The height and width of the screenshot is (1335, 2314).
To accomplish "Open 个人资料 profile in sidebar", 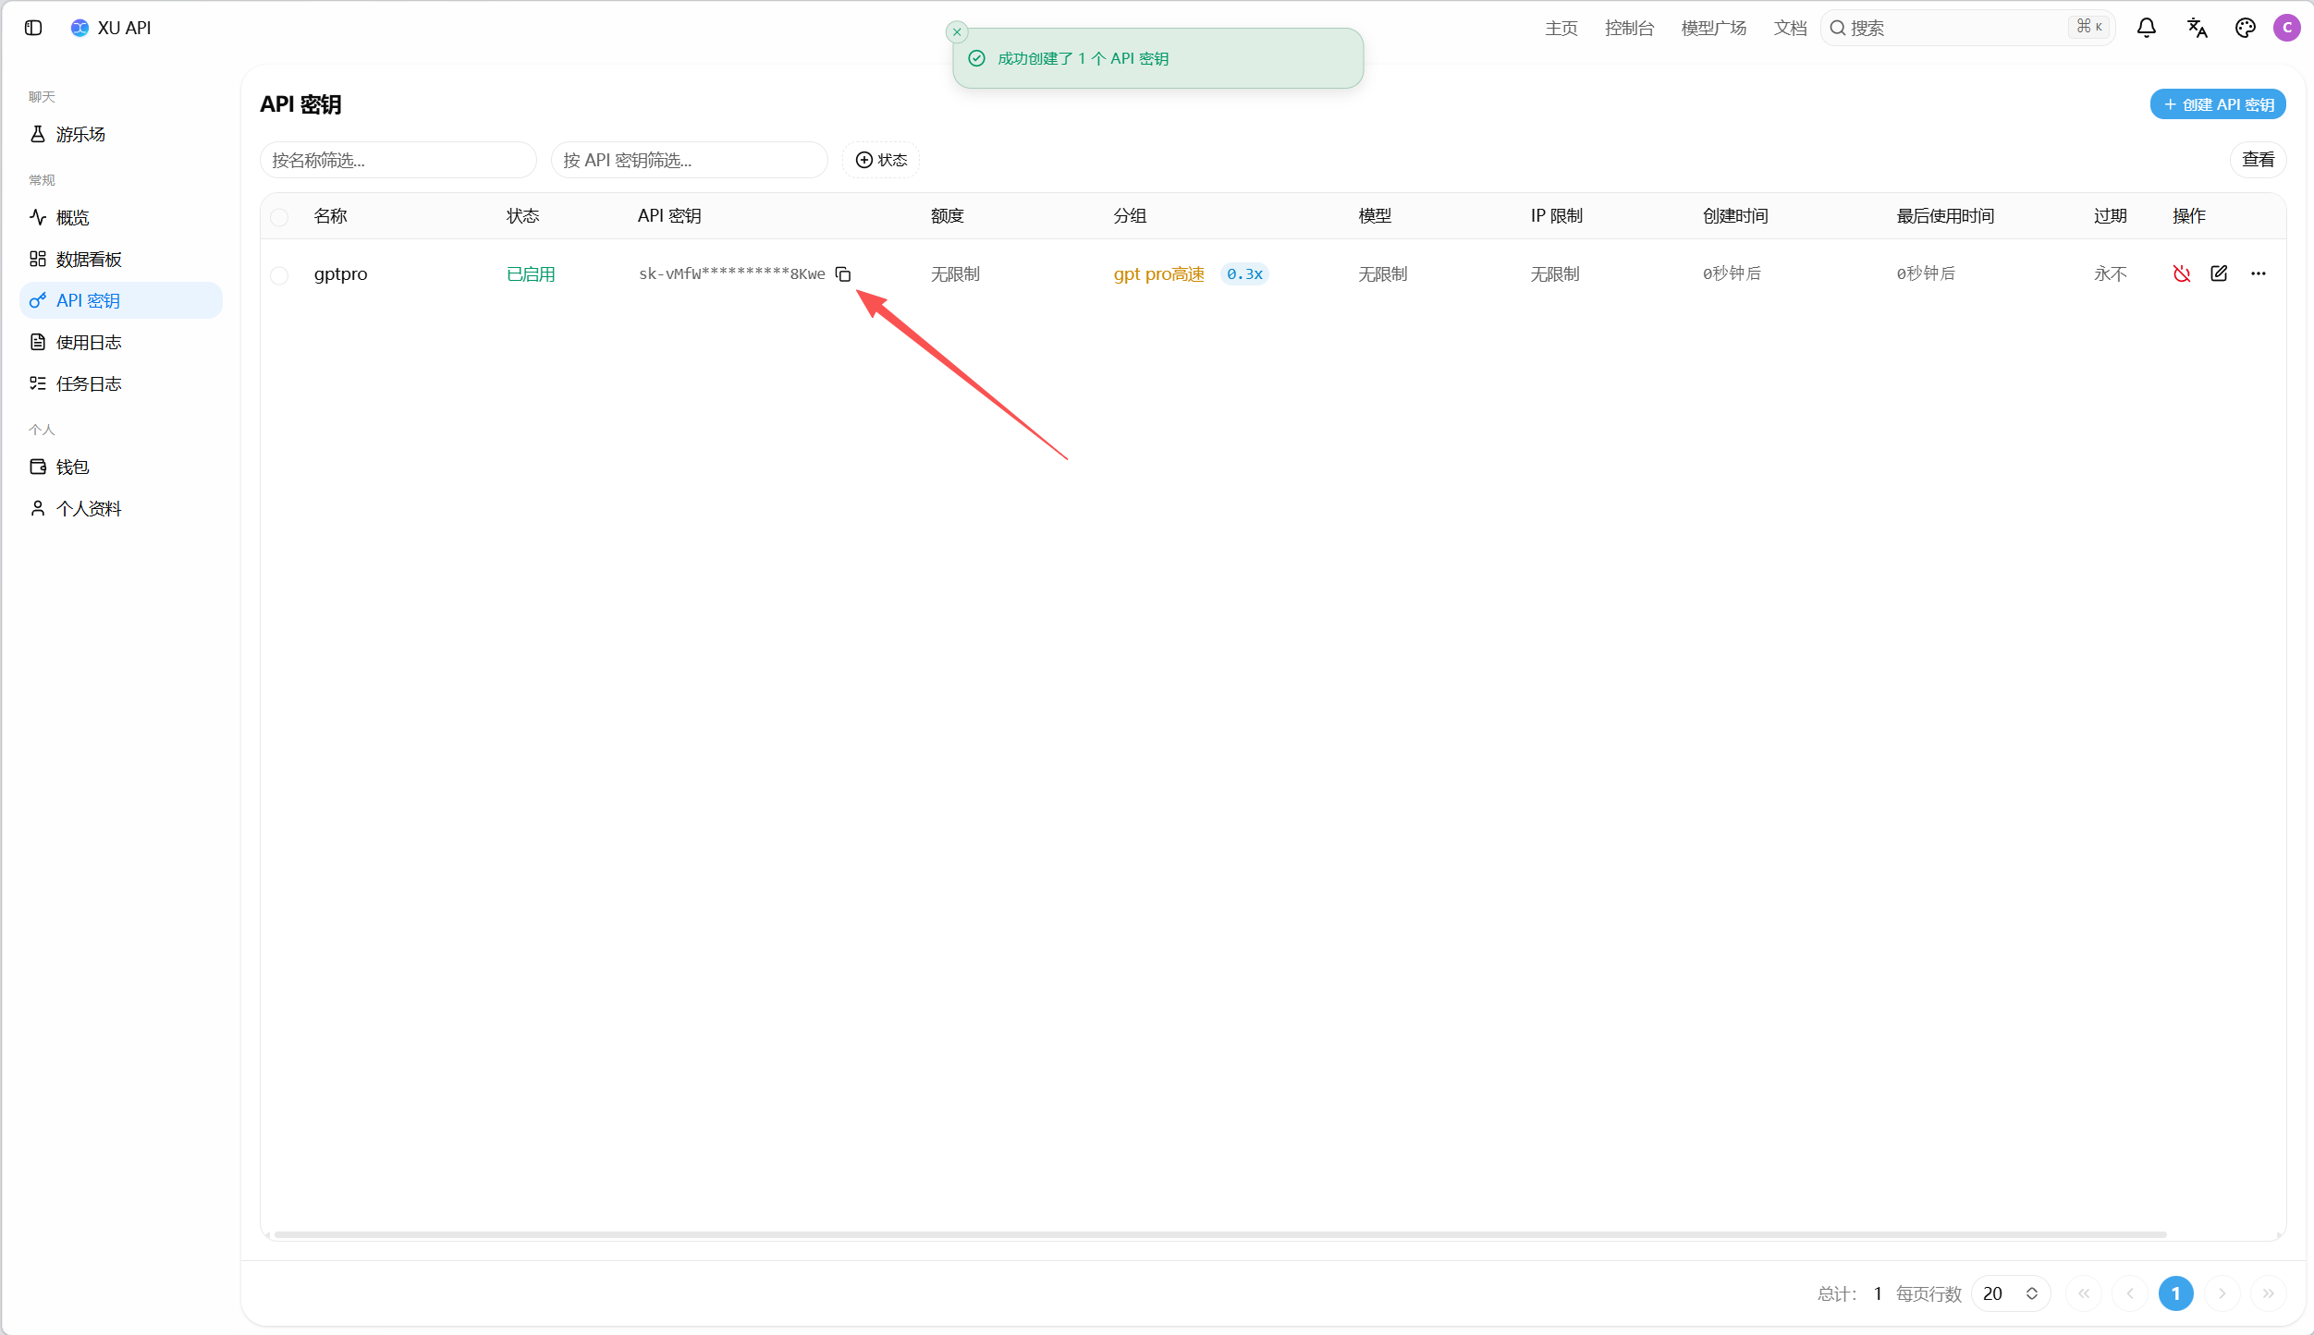I will tap(121, 508).
